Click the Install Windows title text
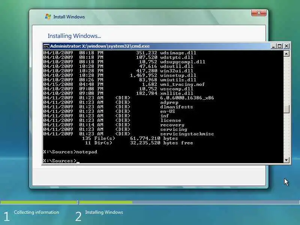Viewport: 300px width, 225px height. click(69, 17)
